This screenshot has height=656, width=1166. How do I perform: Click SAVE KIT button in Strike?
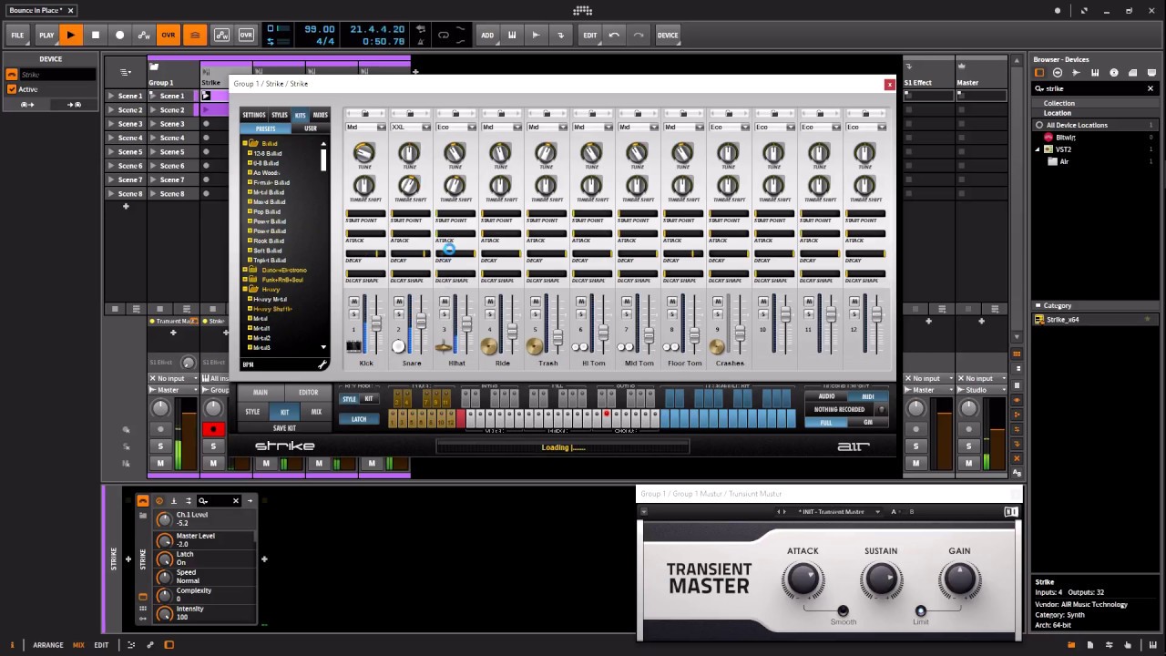coord(284,428)
